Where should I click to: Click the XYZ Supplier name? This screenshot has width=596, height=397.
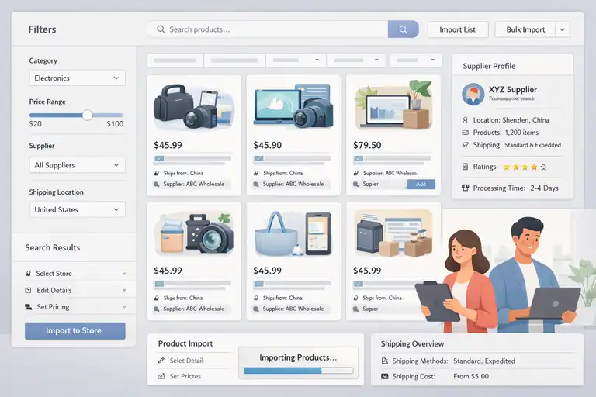(513, 90)
